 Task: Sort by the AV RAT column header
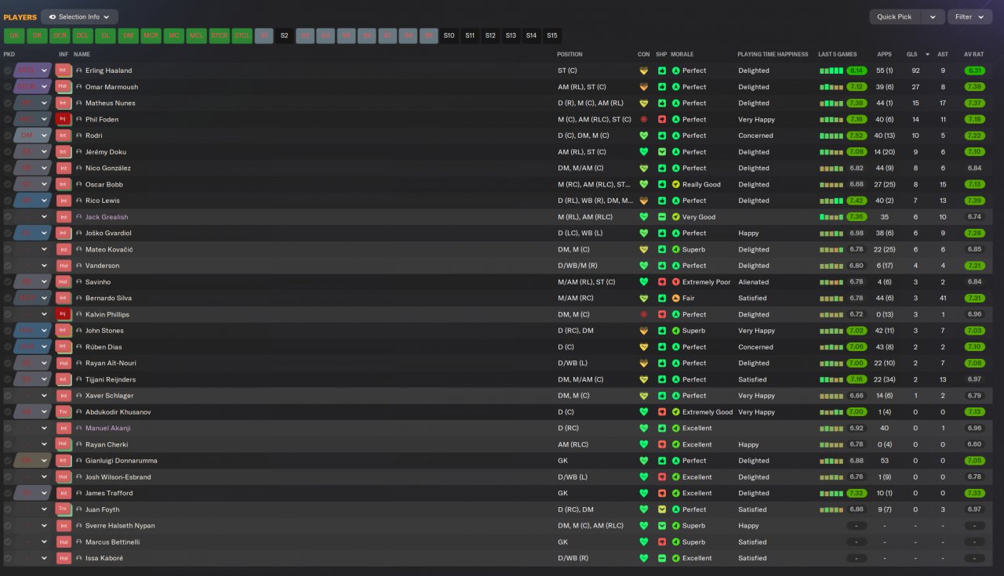pos(973,54)
